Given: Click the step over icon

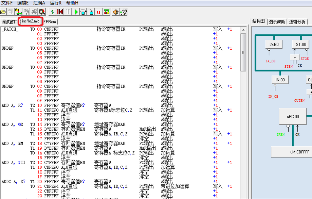Looking at the screenshot, I should pyautogui.click(x=84, y=12).
